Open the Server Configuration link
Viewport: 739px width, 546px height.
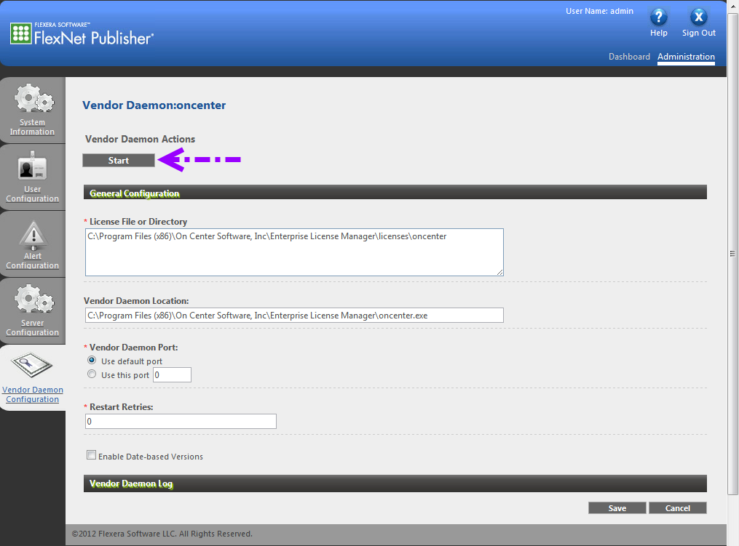32,328
